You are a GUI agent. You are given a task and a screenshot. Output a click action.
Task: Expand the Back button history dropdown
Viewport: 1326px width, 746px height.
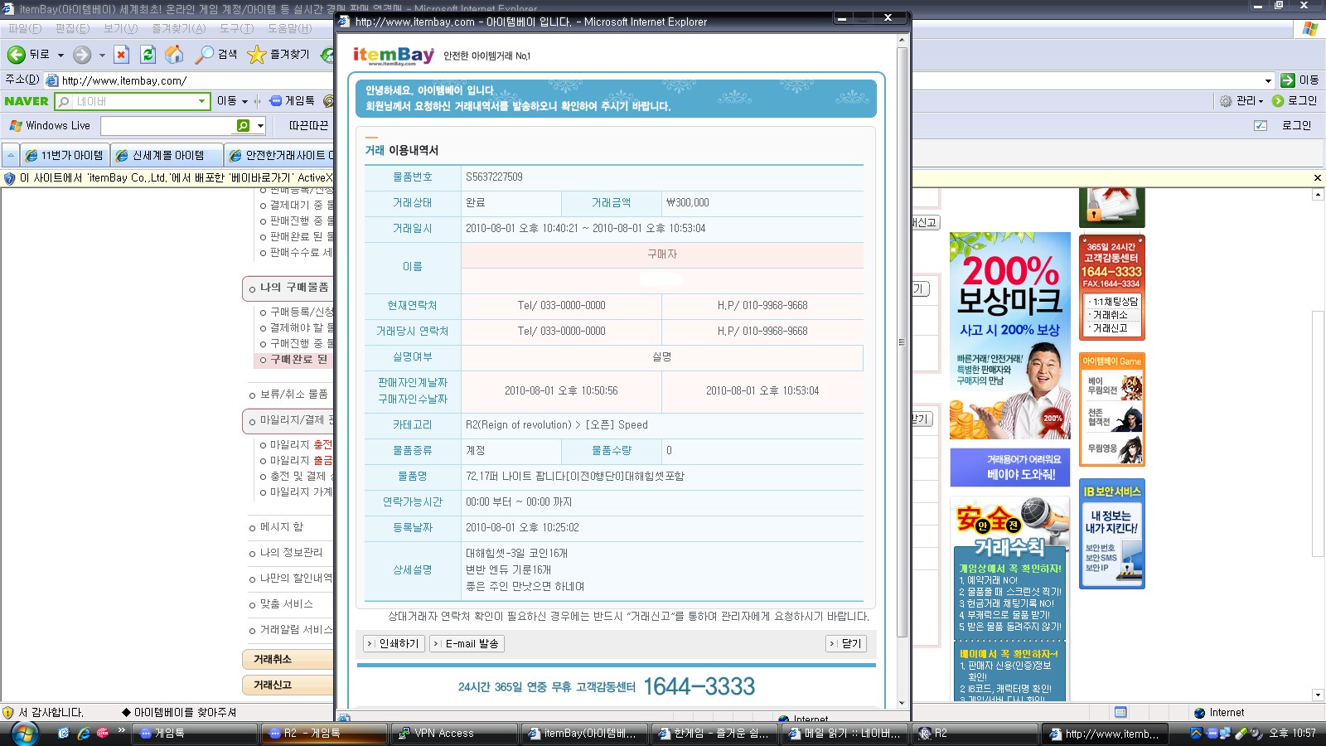60,56
